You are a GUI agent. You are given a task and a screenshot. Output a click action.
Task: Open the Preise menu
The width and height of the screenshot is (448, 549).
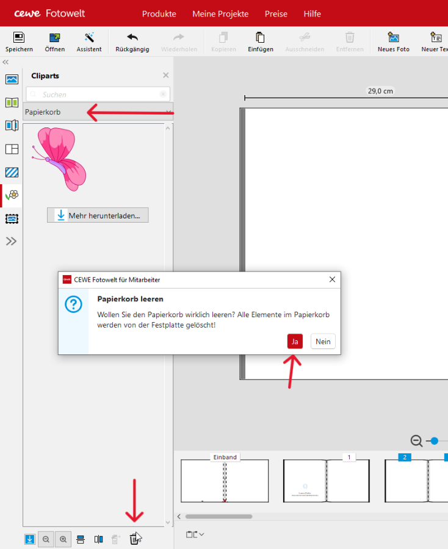276,13
